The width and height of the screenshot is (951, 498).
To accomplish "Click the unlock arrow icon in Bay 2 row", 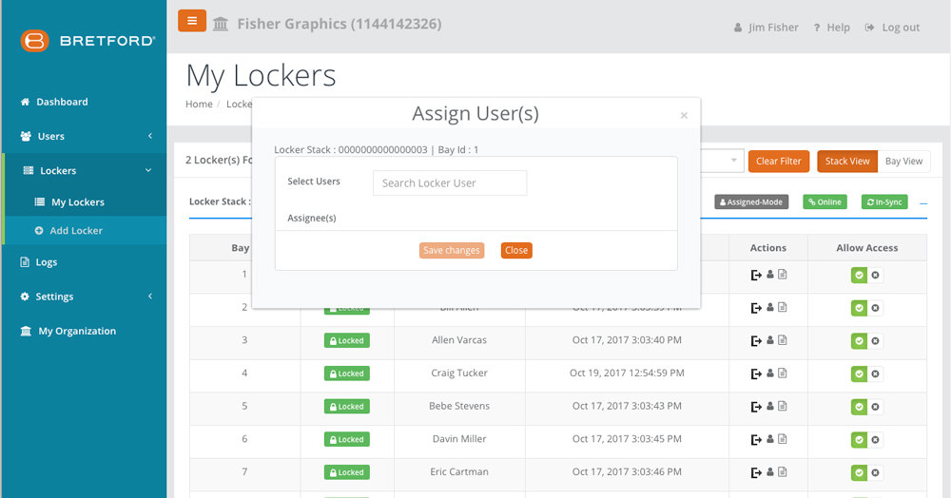I will [x=756, y=308].
